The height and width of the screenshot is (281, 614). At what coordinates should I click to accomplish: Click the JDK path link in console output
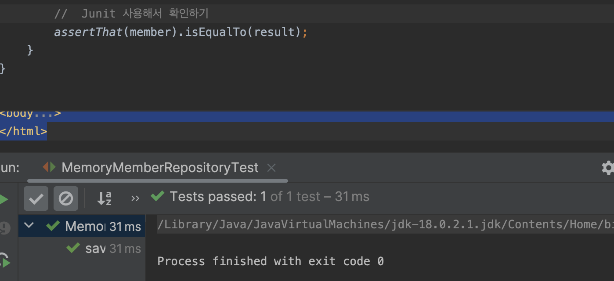pos(378,224)
